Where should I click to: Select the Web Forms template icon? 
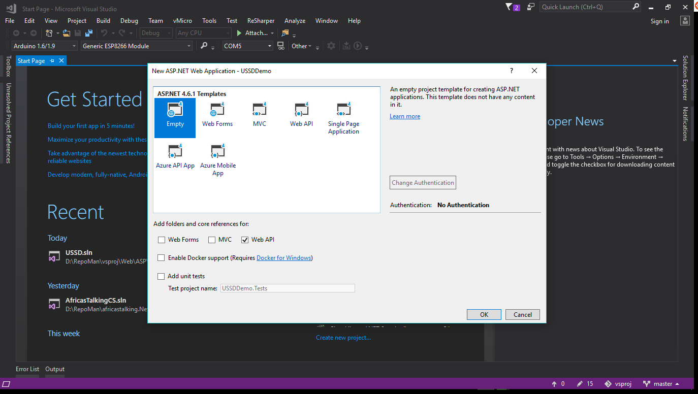(217, 109)
